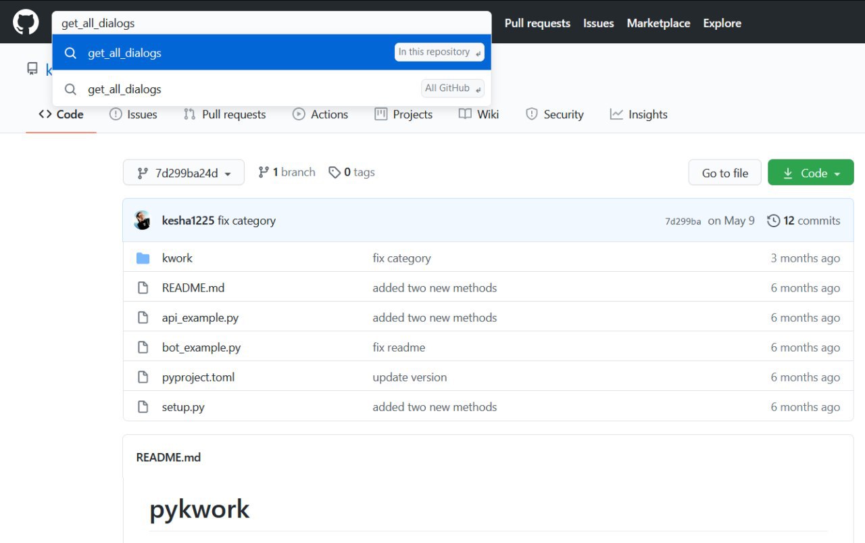Viewport: 865px width, 543px height.
Task: Switch to the Actions tab
Action: coord(320,114)
